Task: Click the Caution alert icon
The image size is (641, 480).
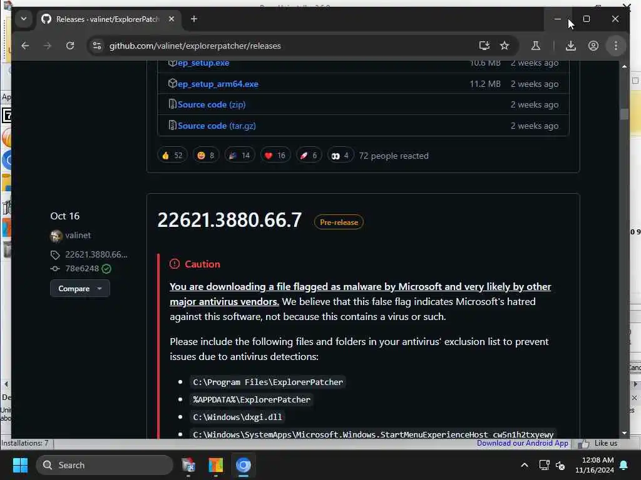Action: point(175,264)
